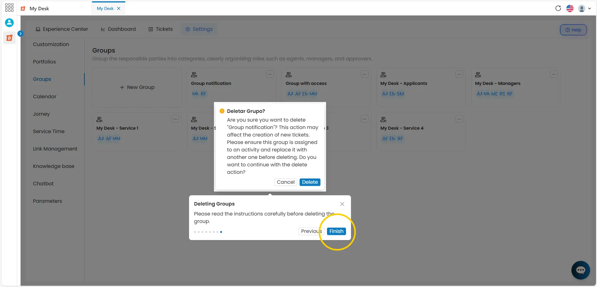Select Groups in settings sidebar
Image resolution: width=597 pixels, height=287 pixels.
(x=42, y=79)
